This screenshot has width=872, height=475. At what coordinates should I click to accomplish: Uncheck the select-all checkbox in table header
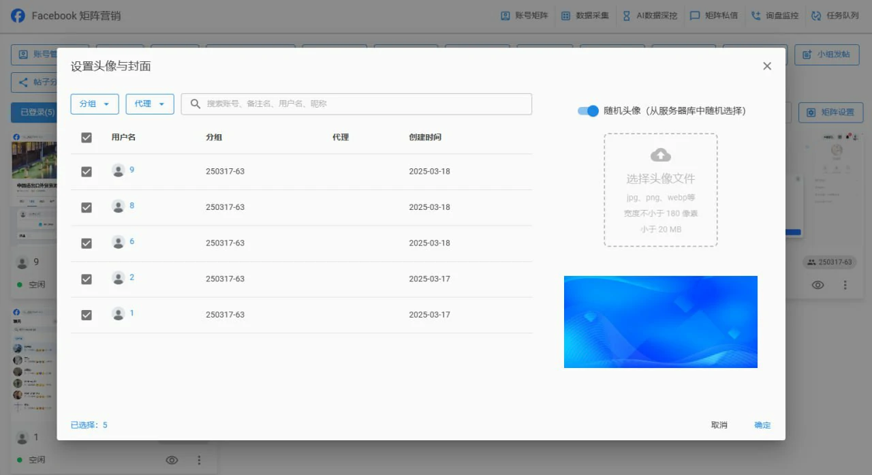pos(87,137)
